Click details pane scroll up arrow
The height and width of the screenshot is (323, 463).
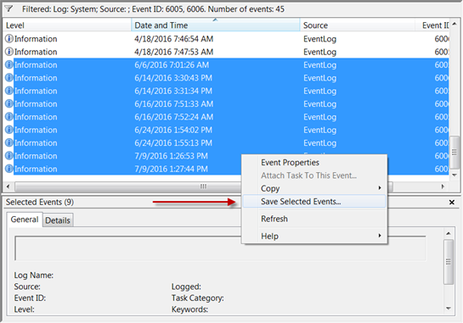pyautogui.click(x=449, y=233)
